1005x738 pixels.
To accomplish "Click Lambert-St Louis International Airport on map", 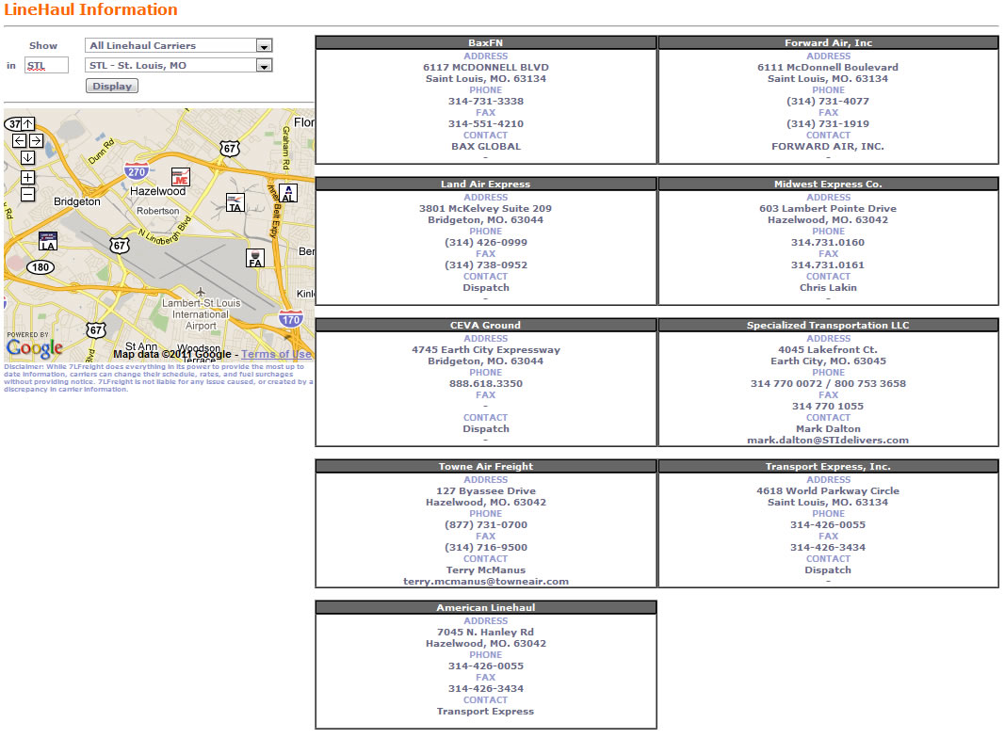I will coord(202,313).
